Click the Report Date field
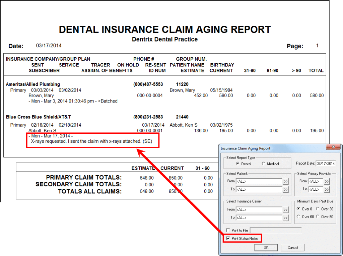Viewport: 343px width, 256px height. pyautogui.click(x=325, y=164)
